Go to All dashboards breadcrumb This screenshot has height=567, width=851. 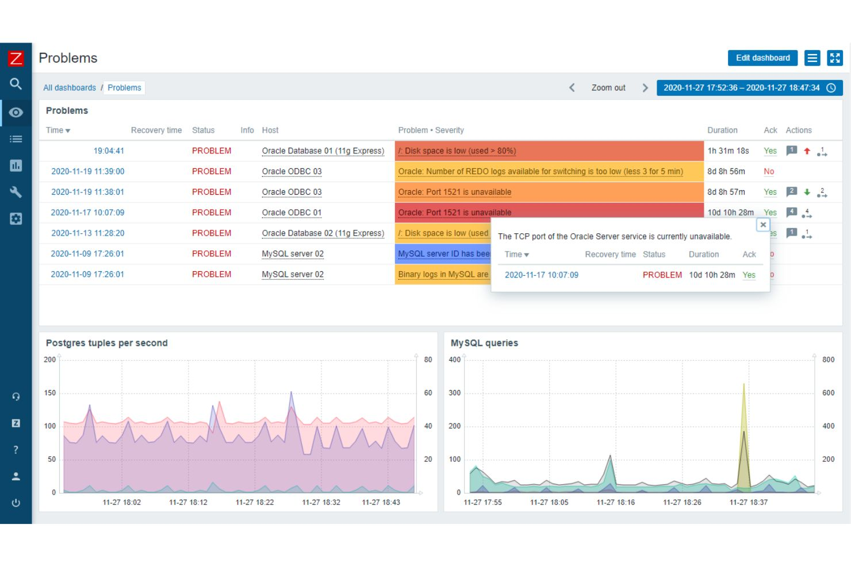[70, 88]
